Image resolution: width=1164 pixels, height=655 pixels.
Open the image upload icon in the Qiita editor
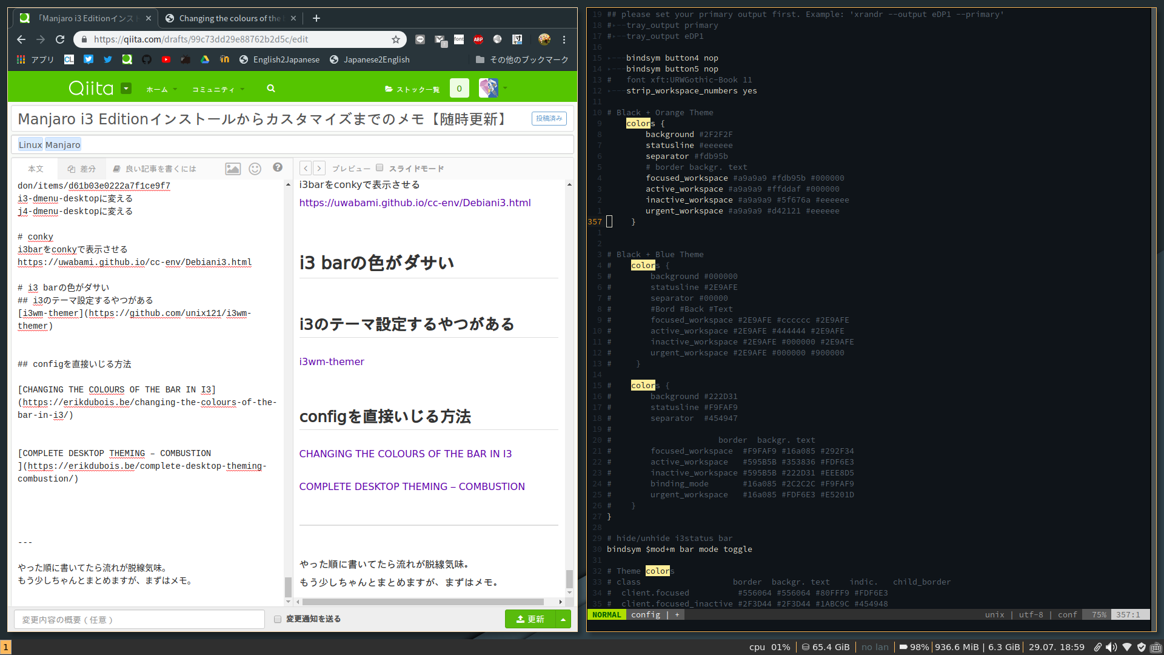tap(233, 169)
